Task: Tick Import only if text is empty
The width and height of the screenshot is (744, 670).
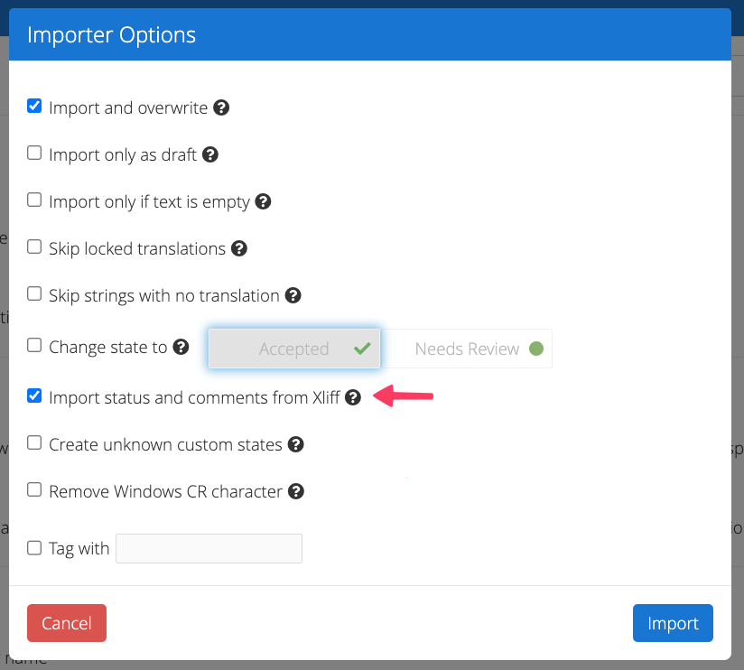Action: click(x=34, y=200)
